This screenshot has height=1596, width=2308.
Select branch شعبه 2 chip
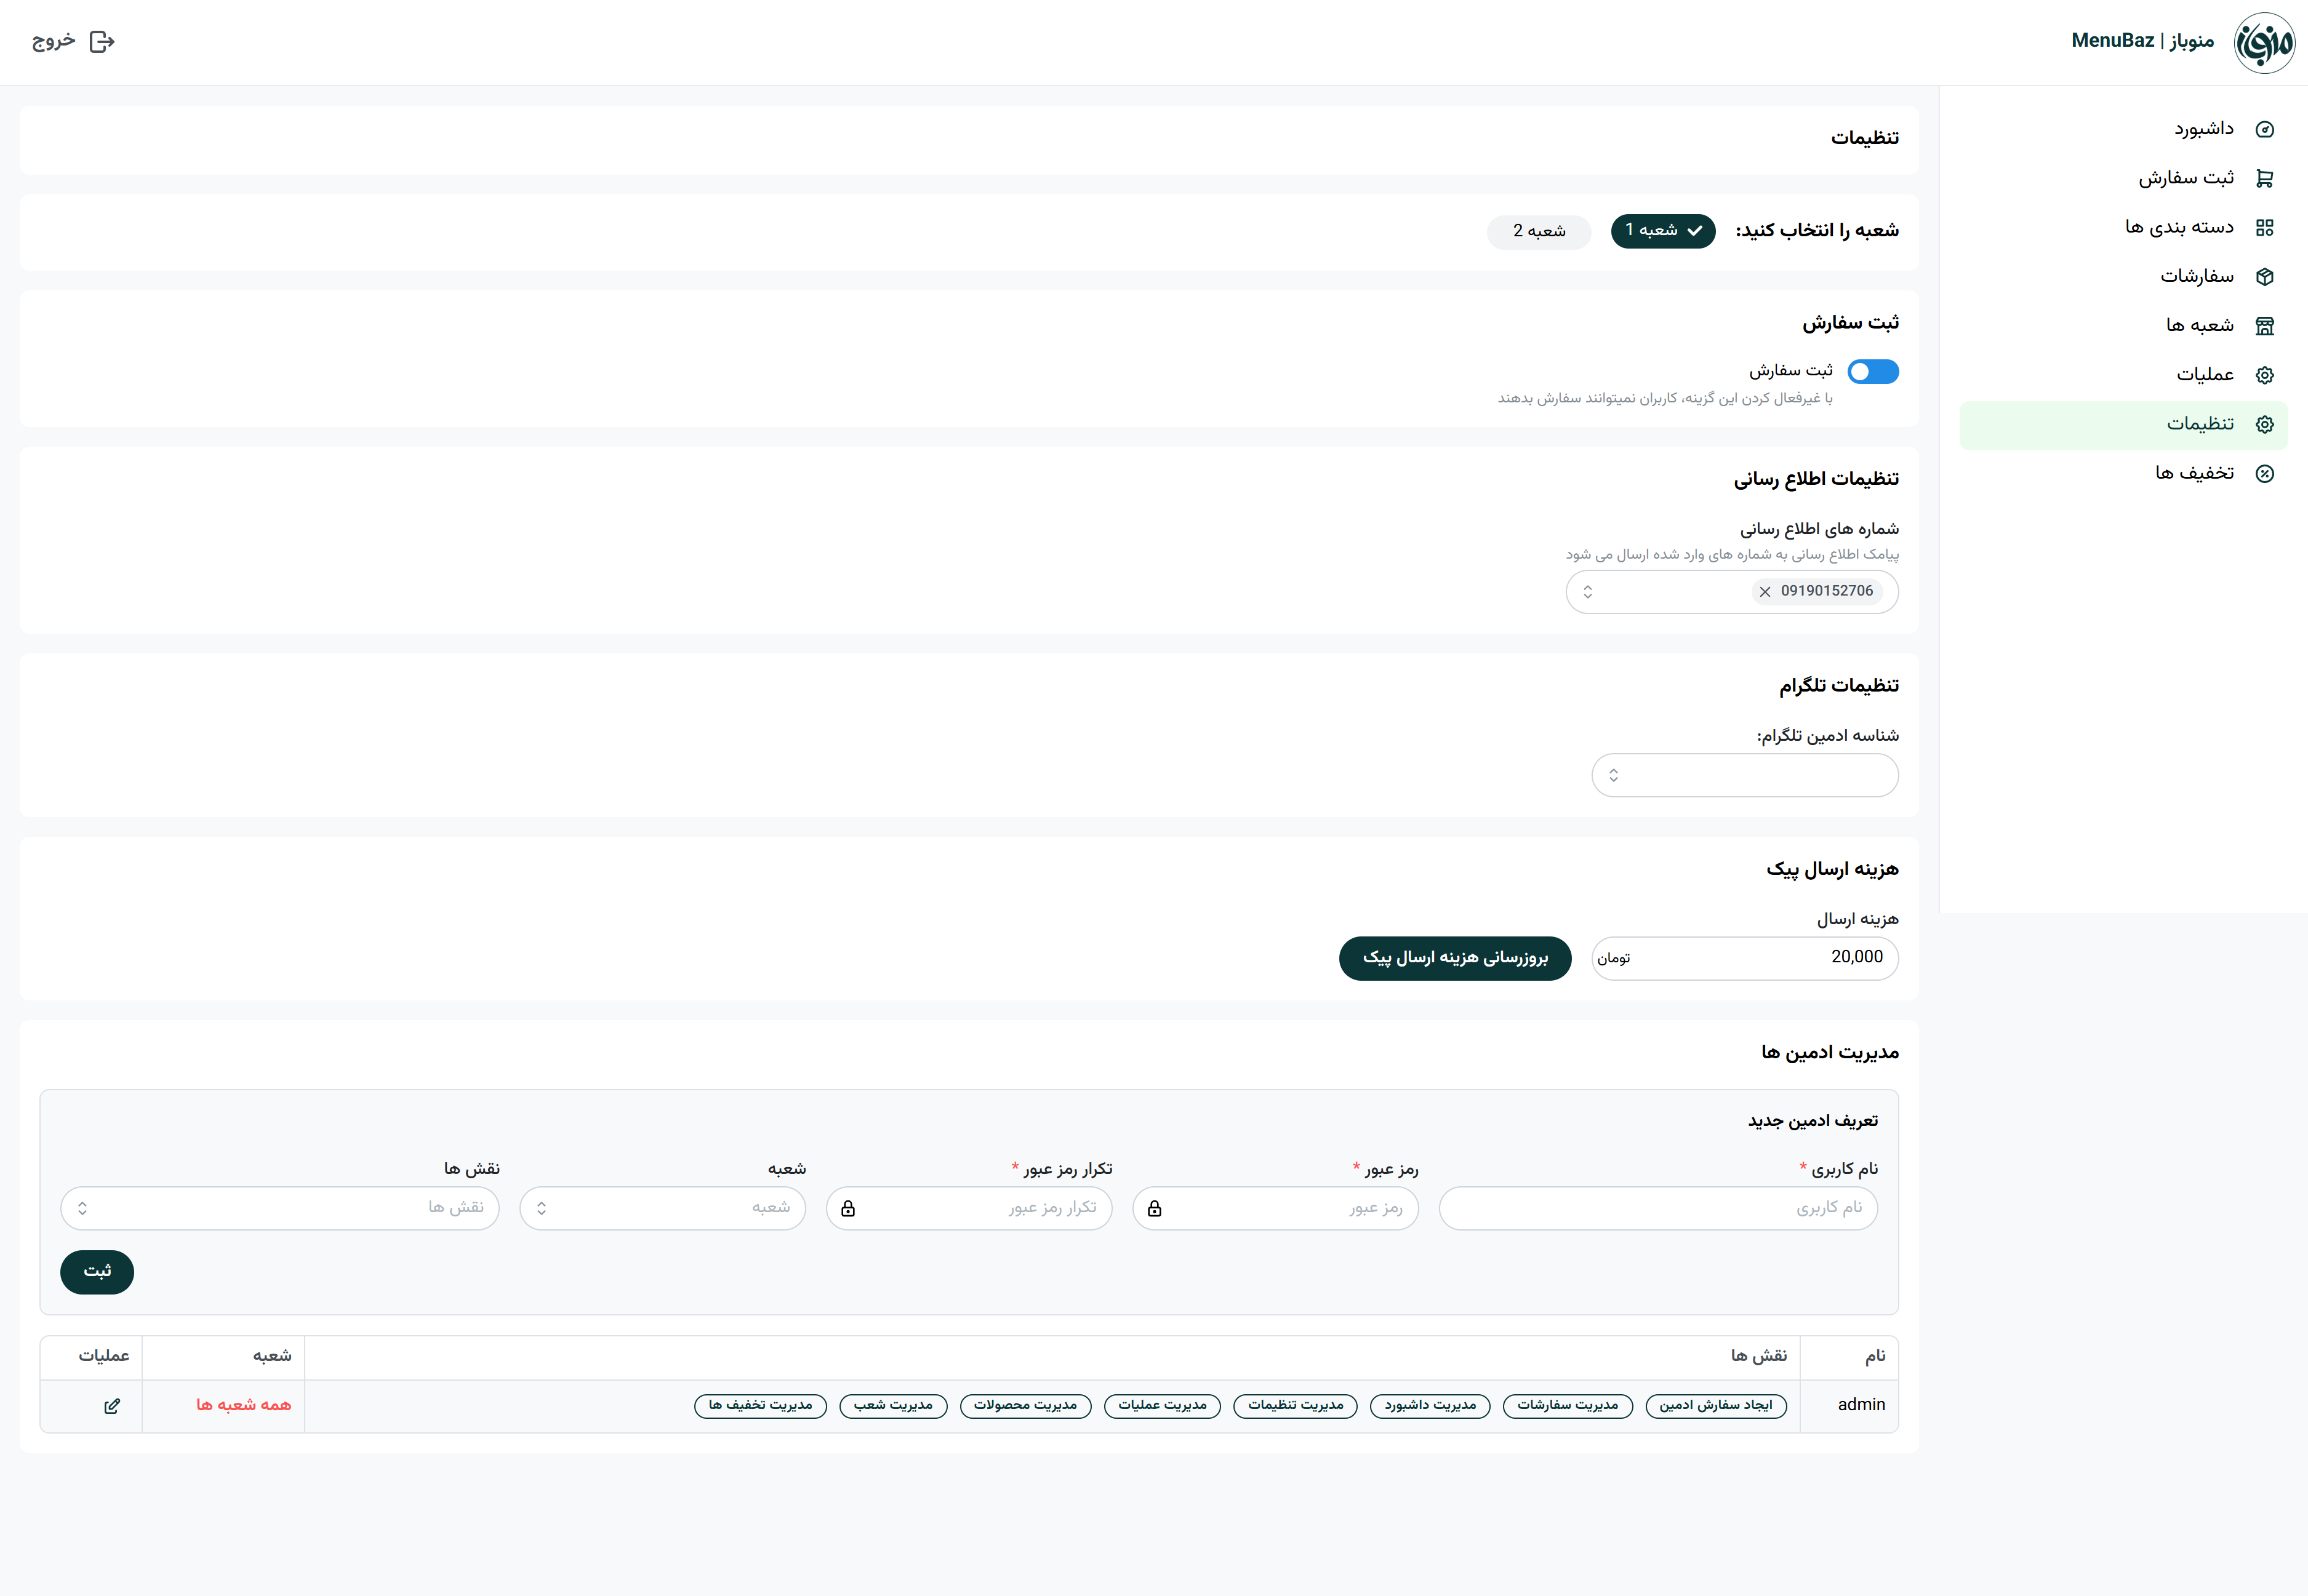click(x=1539, y=231)
